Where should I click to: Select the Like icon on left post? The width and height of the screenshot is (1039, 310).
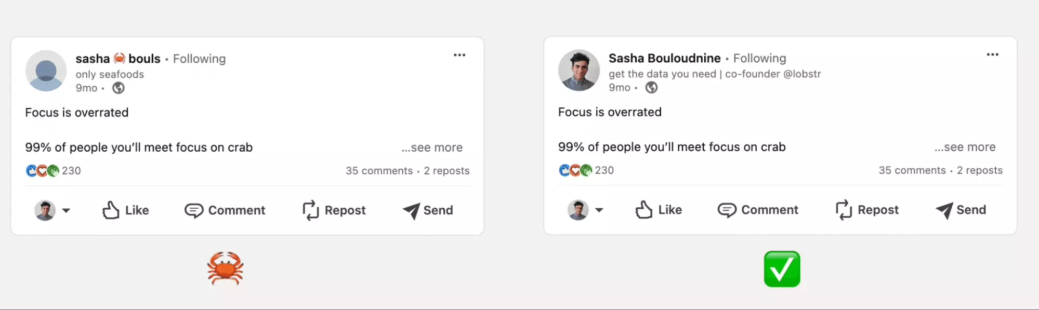tap(111, 210)
